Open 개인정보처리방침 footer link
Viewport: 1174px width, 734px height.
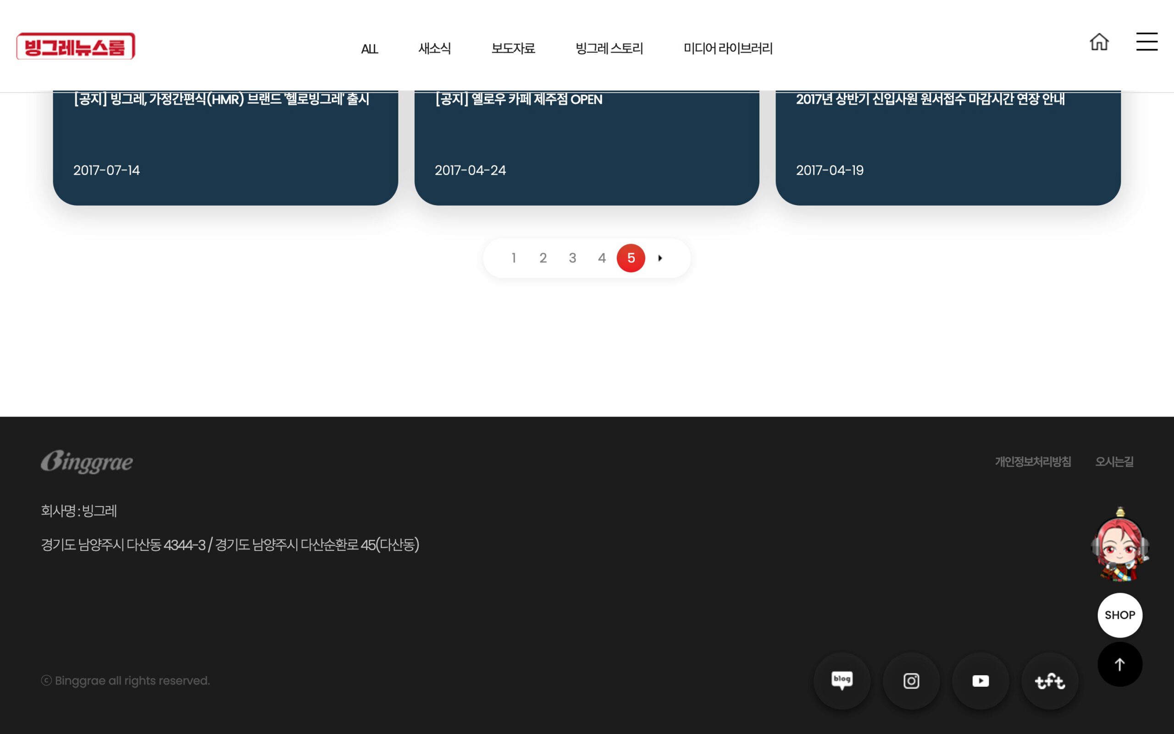(x=1033, y=462)
